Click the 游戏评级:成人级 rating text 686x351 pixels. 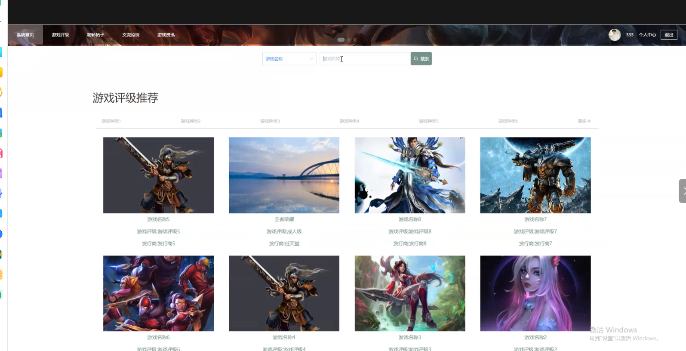[x=284, y=231]
